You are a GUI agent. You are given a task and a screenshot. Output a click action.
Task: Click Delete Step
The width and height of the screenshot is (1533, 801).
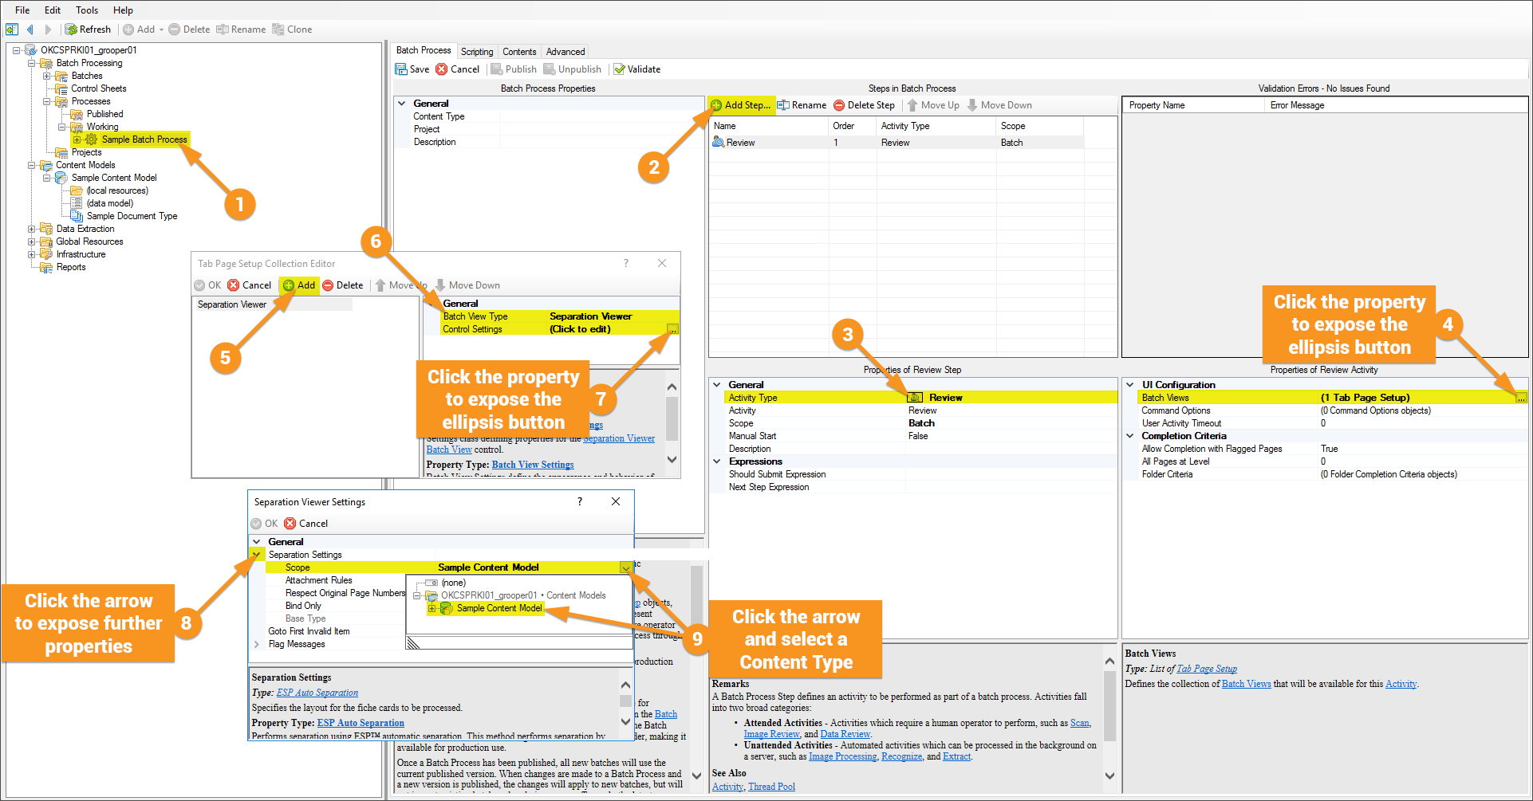pyautogui.click(x=865, y=105)
